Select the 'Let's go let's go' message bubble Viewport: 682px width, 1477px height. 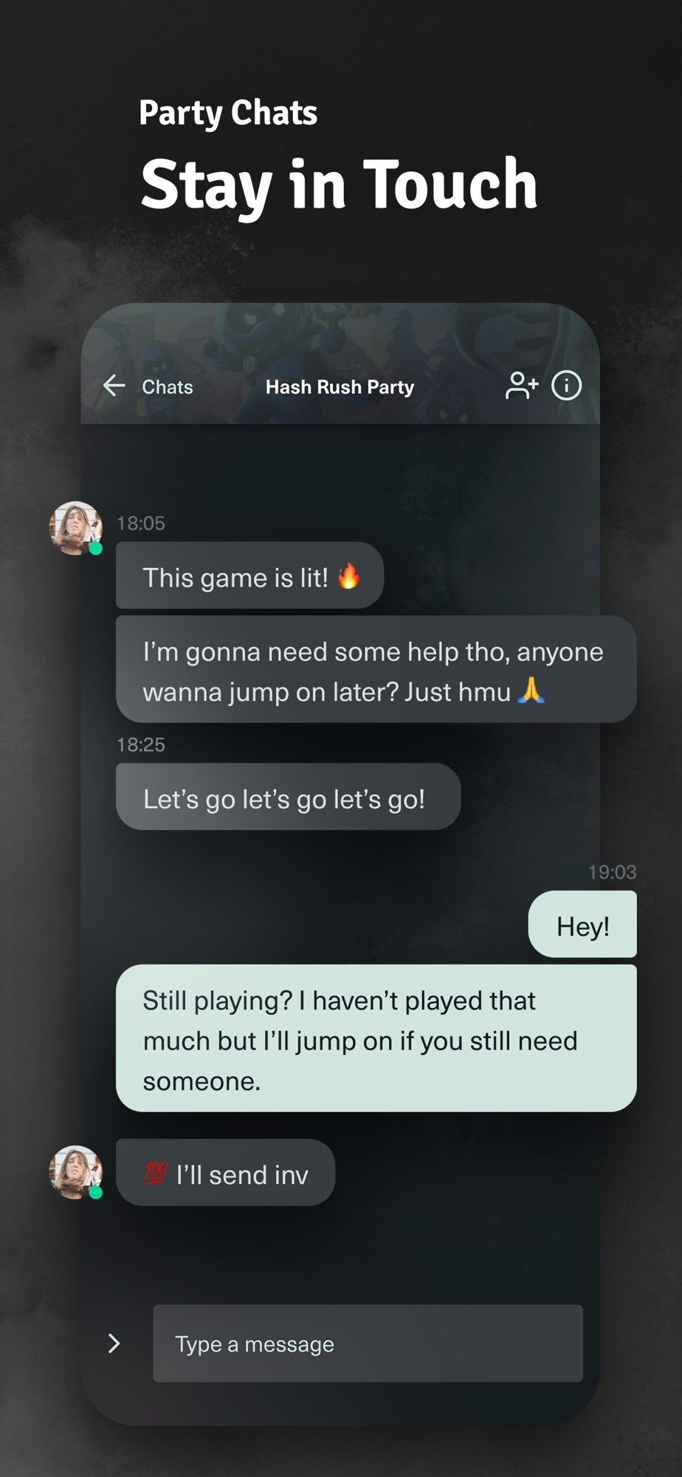(289, 797)
